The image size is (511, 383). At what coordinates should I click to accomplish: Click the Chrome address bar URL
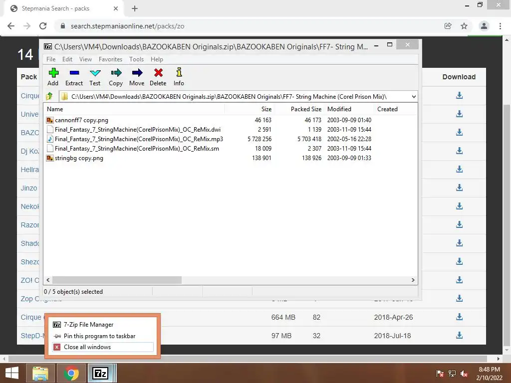(127, 26)
